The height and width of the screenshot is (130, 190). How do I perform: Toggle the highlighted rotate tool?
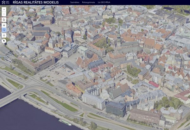point(4,30)
